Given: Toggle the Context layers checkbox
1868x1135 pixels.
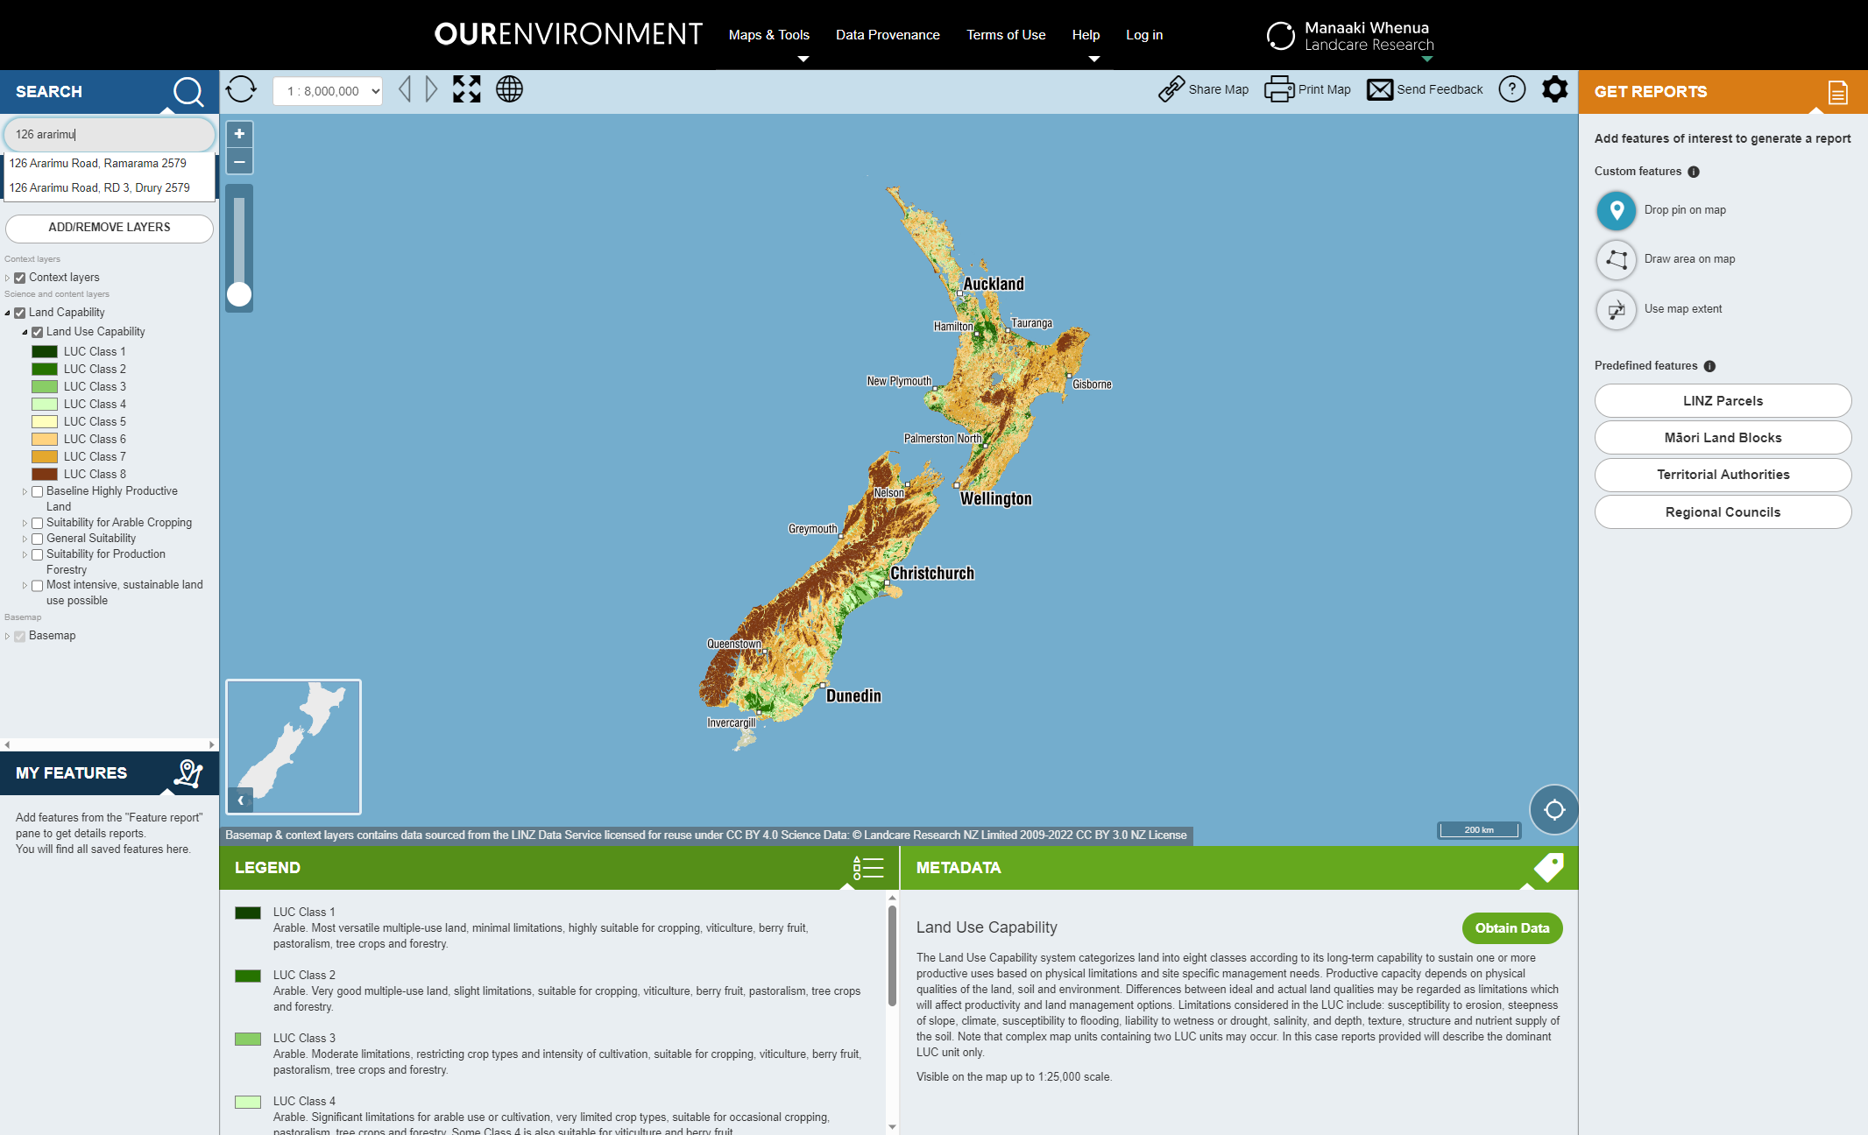Looking at the screenshot, I should (20, 278).
